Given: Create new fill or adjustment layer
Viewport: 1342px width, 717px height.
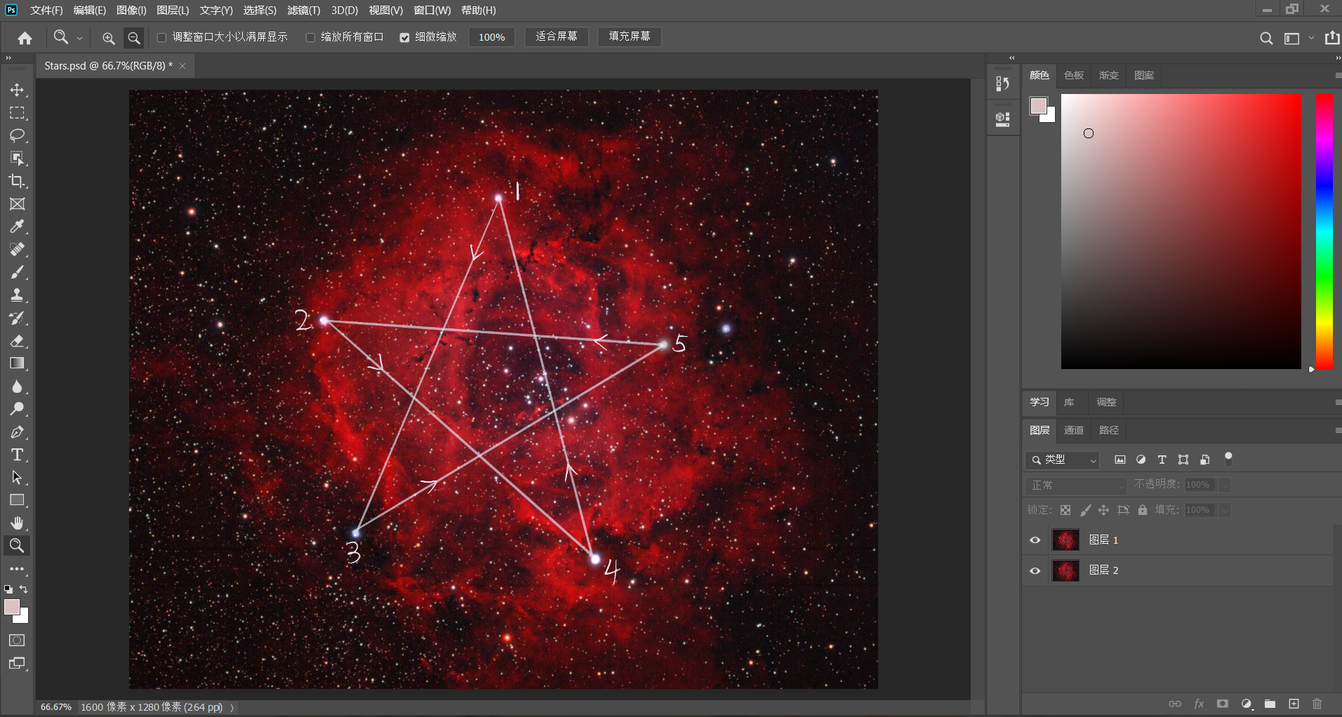Looking at the screenshot, I should pos(1247,704).
